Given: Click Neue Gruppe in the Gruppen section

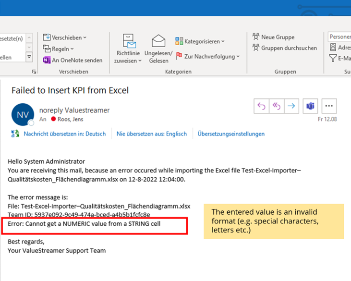Looking at the screenshot, I should (273, 37).
